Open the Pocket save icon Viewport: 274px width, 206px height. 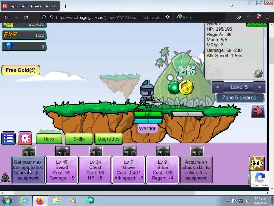[x=239, y=17]
